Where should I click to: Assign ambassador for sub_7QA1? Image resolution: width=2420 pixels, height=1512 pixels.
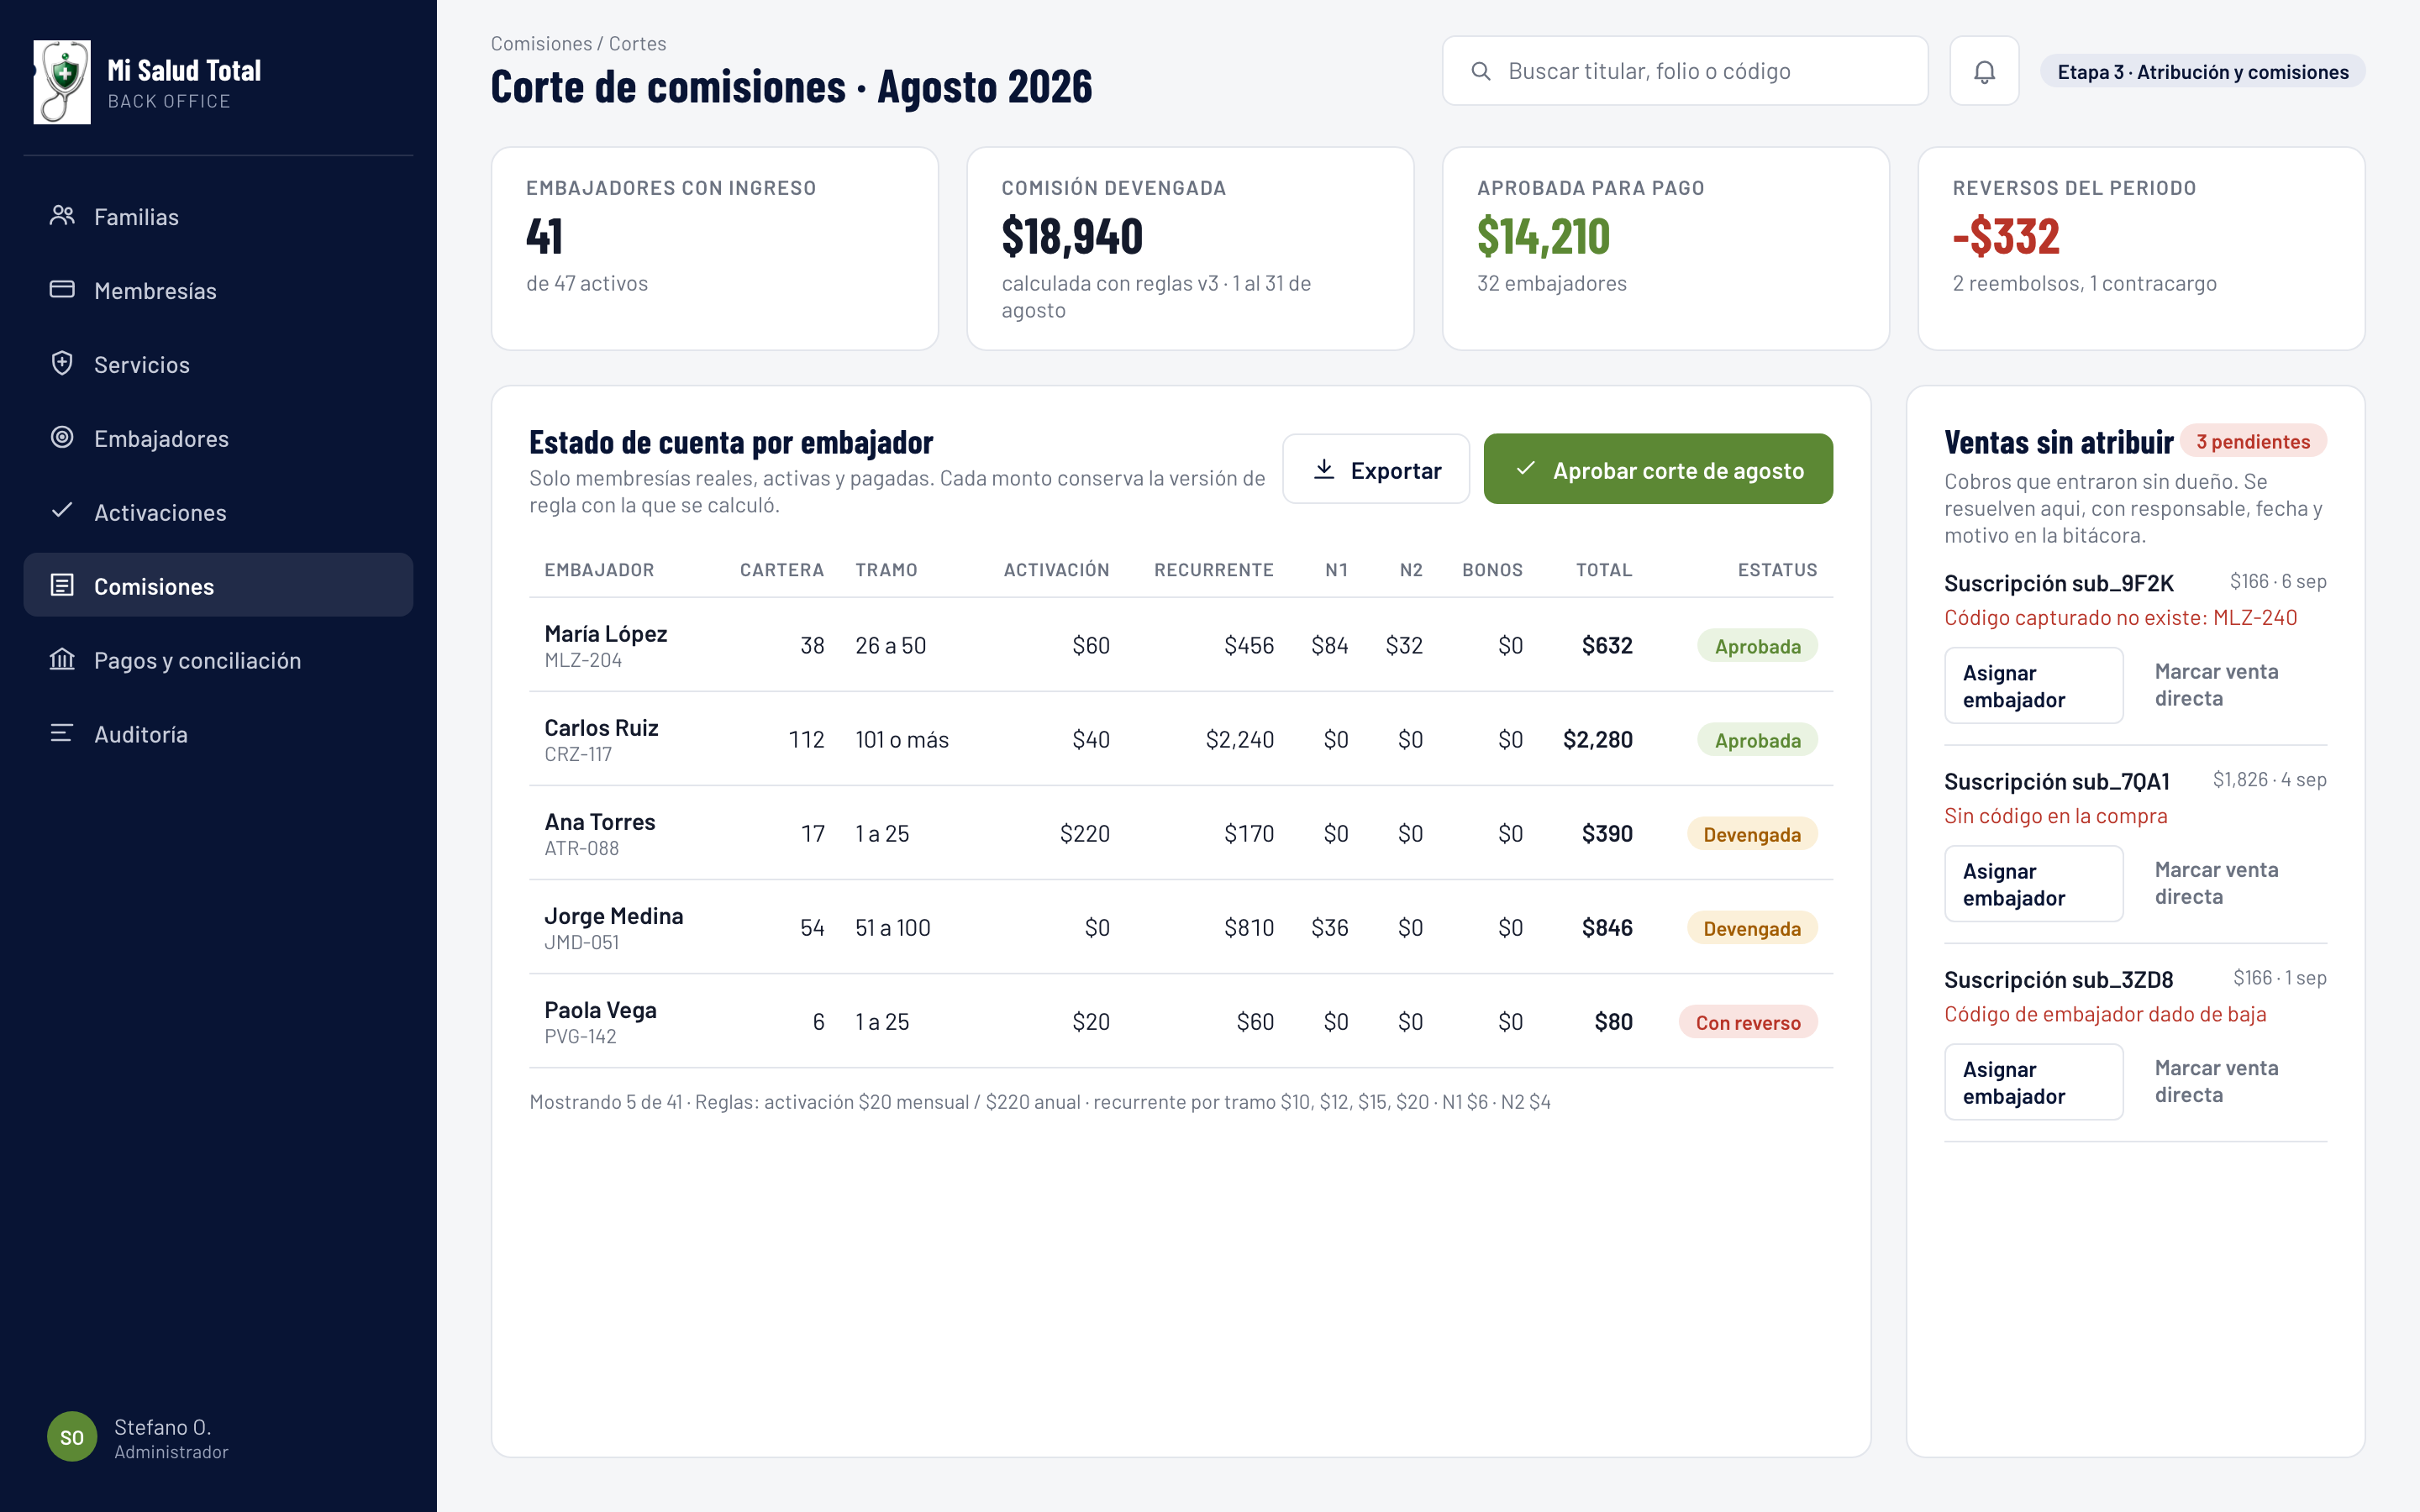tap(2033, 884)
